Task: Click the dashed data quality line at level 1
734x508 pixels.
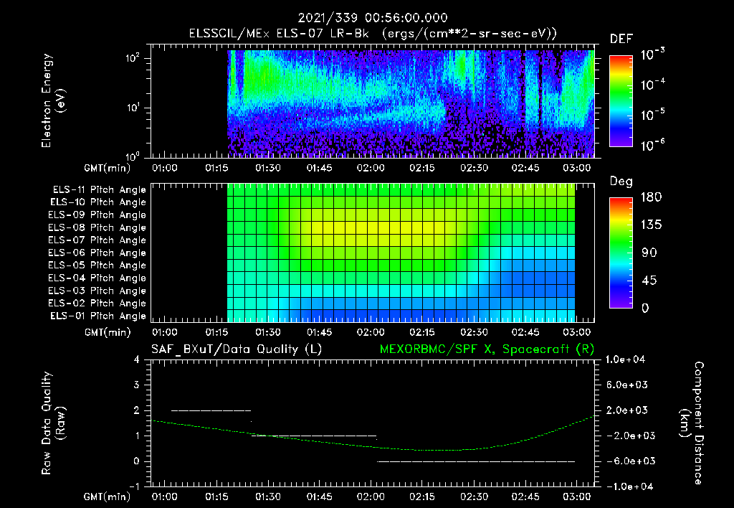Action: (x=314, y=436)
